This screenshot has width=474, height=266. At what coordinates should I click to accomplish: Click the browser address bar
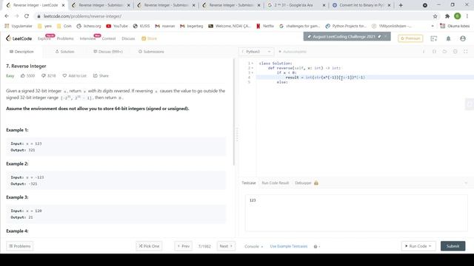coord(233,16)
